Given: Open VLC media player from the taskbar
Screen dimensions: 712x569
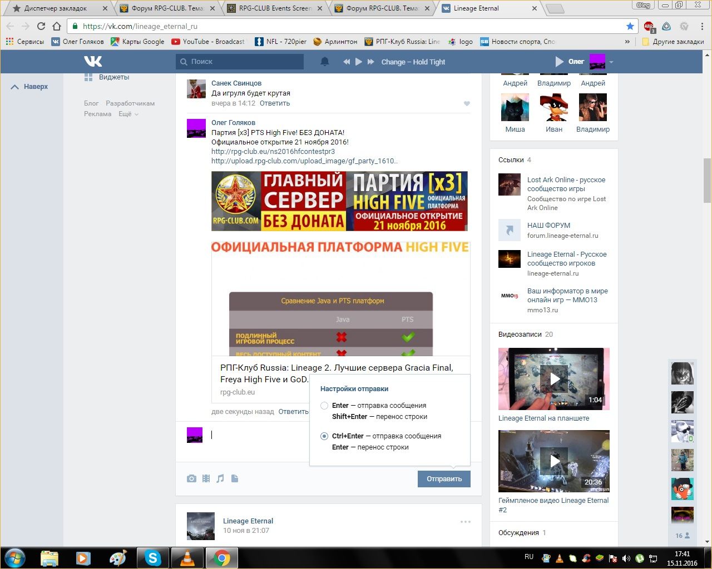Looking at the screenshot, I should coord(187,558).
